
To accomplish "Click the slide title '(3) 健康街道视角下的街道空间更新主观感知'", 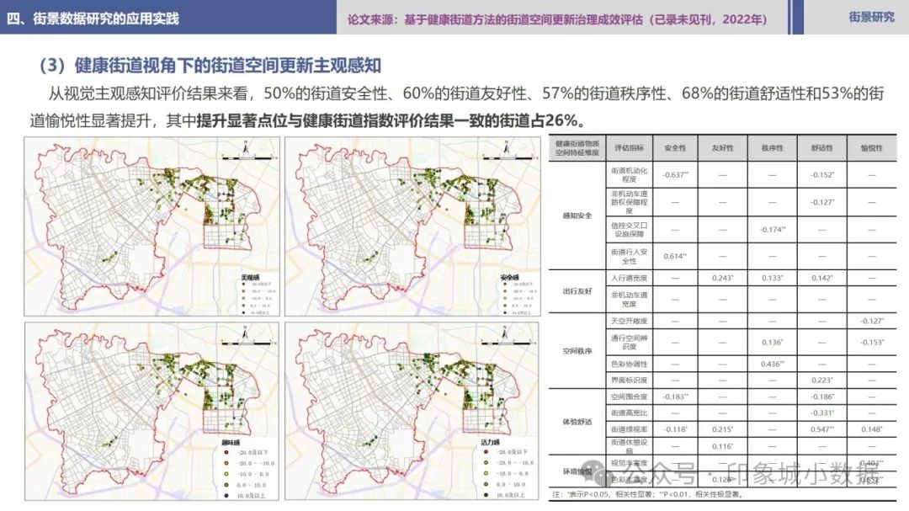I will point(210,65).
